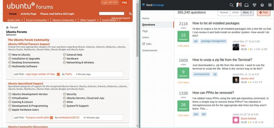Screen dimensions: 274x128
Task: Open Please read before SSO login tab
Action: [x=57, y=14]
